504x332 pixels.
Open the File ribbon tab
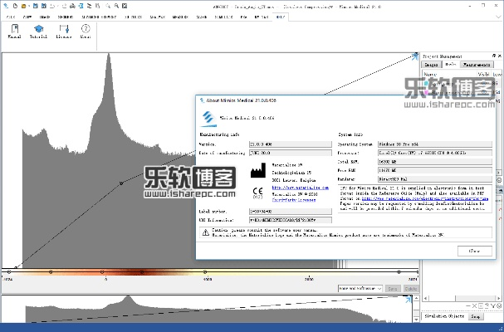click(x=10, y=16)
